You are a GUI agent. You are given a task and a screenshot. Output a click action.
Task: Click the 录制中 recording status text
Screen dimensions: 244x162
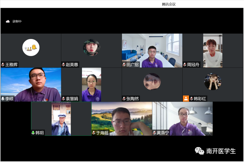[17, 21]
